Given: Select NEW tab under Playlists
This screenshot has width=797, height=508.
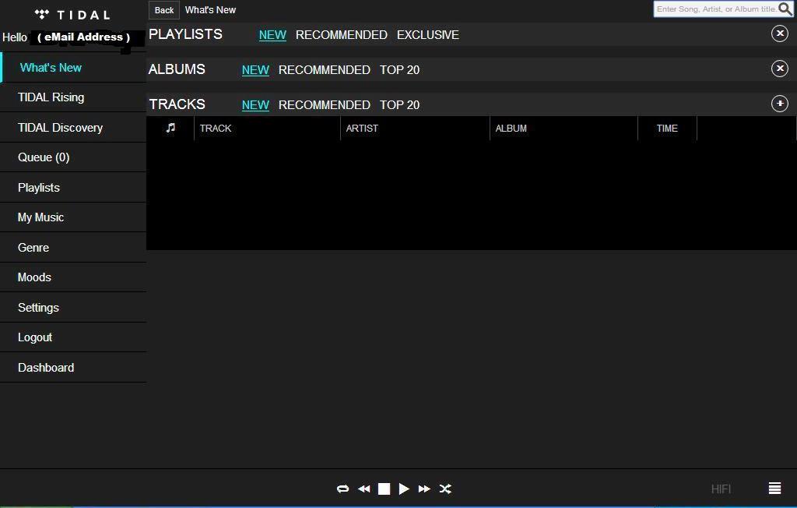Looking at the screenshot, I should 272,34.
